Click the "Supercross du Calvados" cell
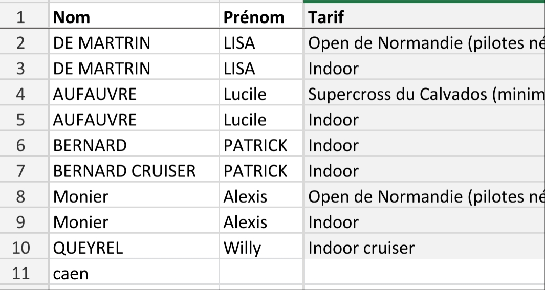 tap(424, 94)
